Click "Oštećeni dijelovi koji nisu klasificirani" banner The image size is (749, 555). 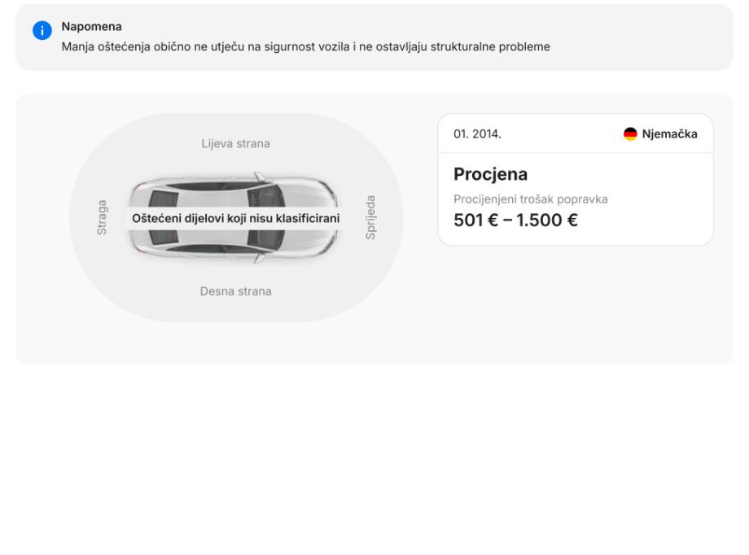(x=236, y=218)
